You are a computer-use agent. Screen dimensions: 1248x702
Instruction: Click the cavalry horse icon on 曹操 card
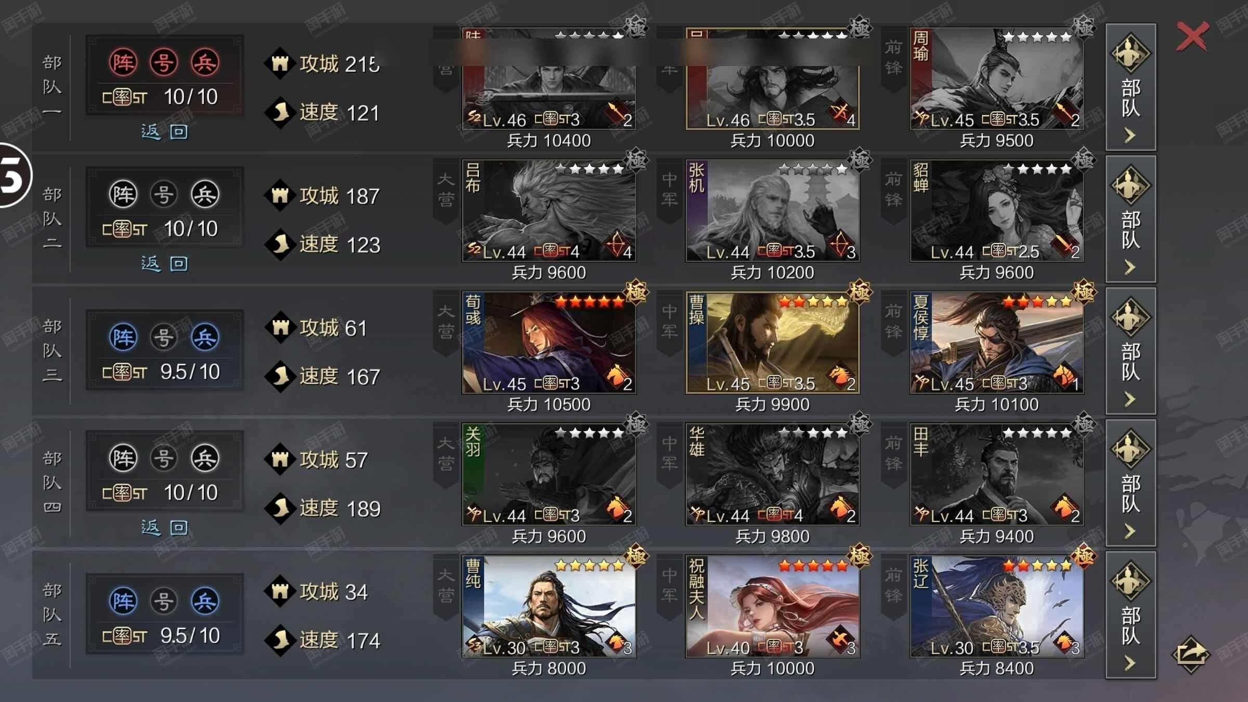click(840, 374)
